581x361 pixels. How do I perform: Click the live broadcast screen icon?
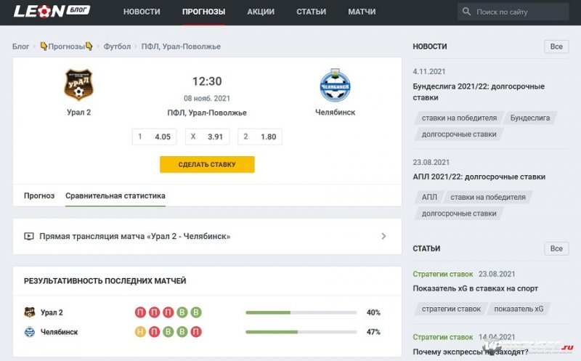coord(29,236)
